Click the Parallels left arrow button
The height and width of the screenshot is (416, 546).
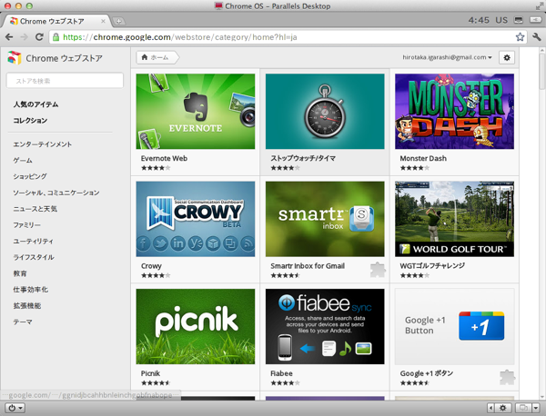coord(491,408)
